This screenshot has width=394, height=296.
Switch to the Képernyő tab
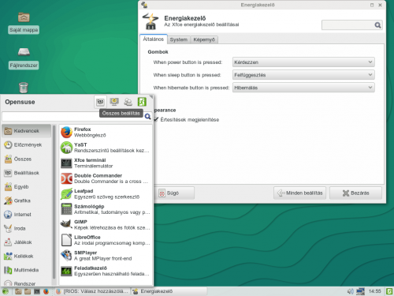tap(204, 39)
